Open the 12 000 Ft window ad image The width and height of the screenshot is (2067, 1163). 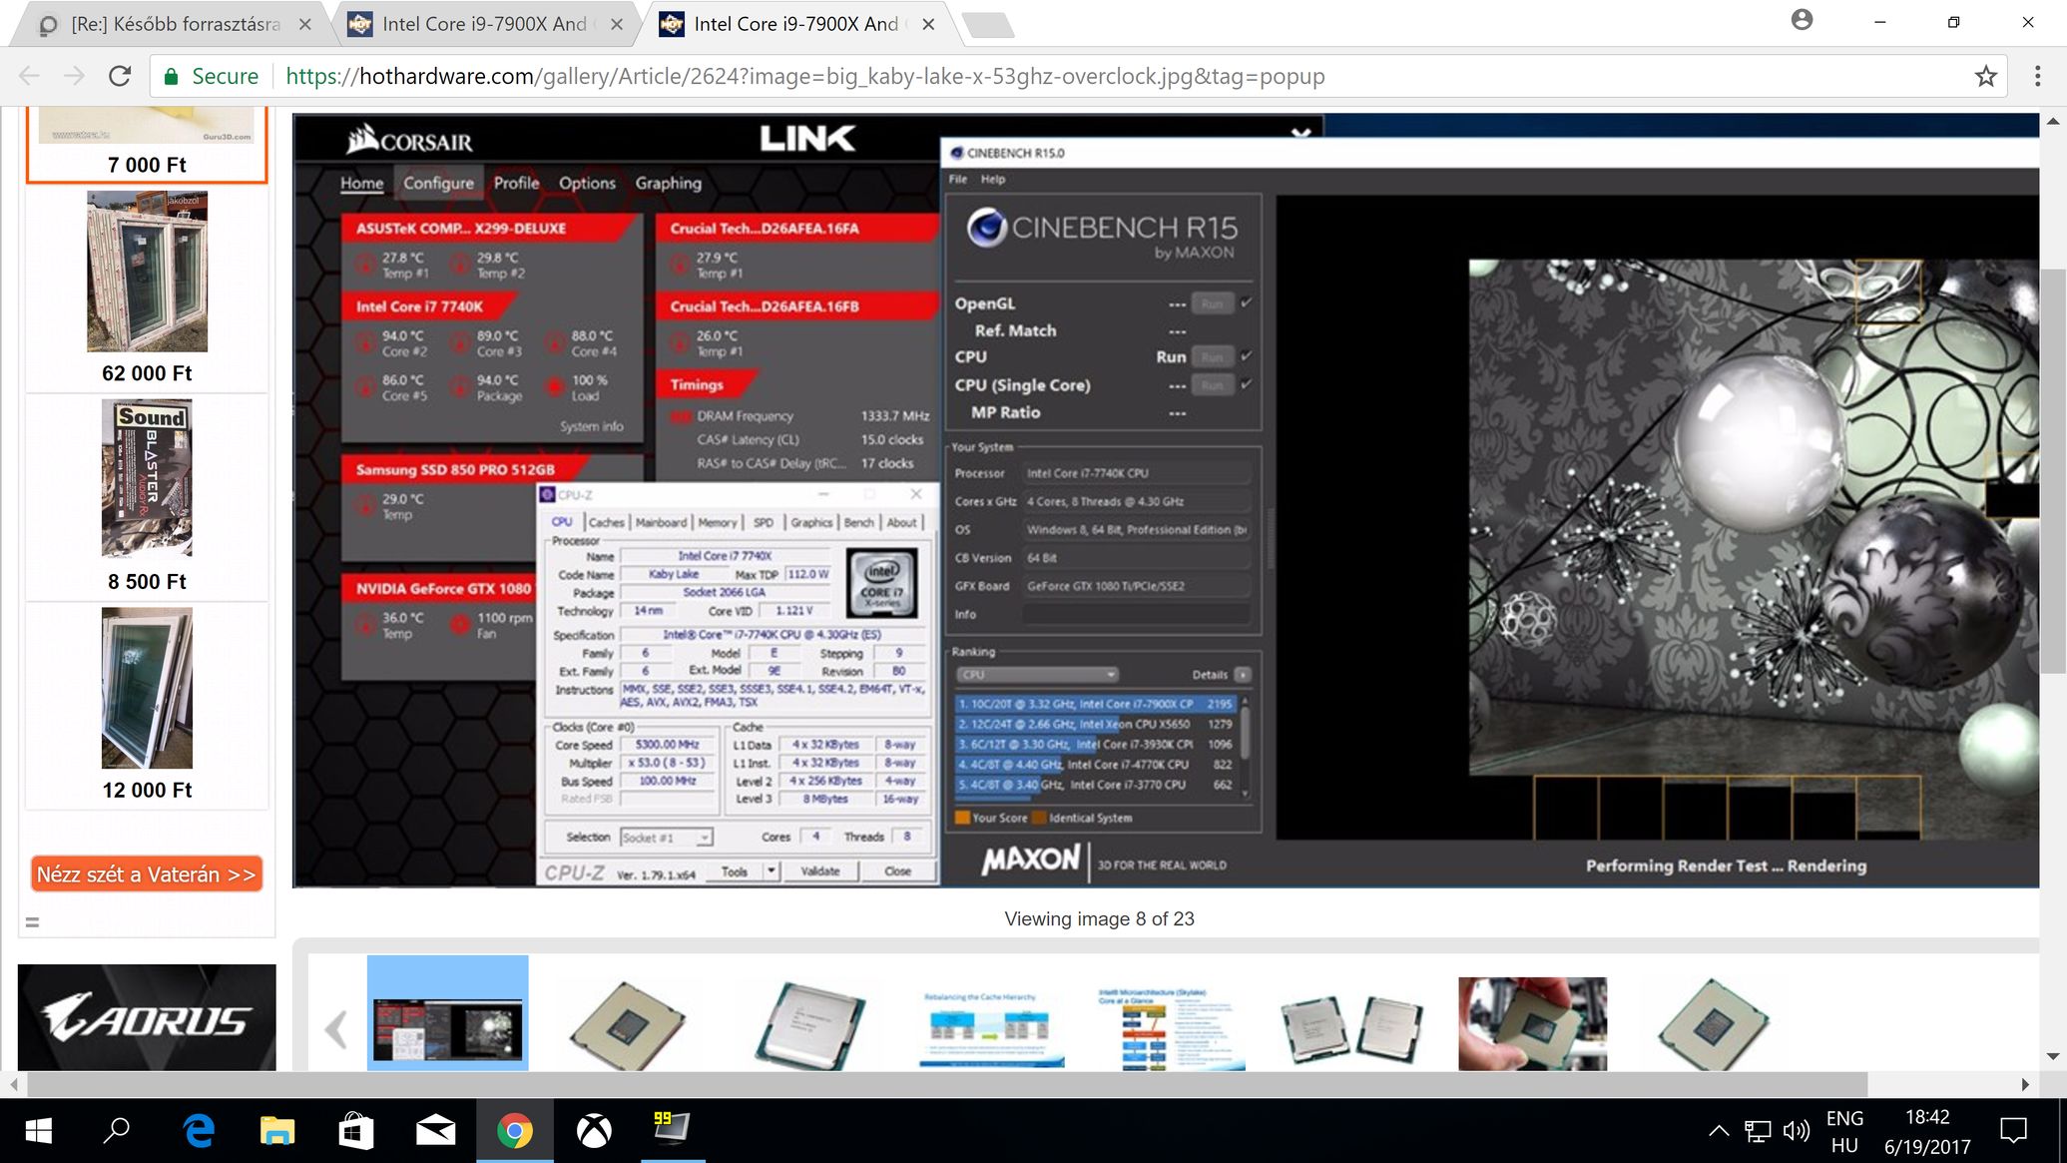point(147,688)
